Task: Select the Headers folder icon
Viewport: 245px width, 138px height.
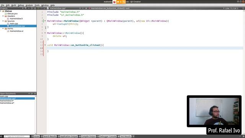Action: click(x=6, y=16)
